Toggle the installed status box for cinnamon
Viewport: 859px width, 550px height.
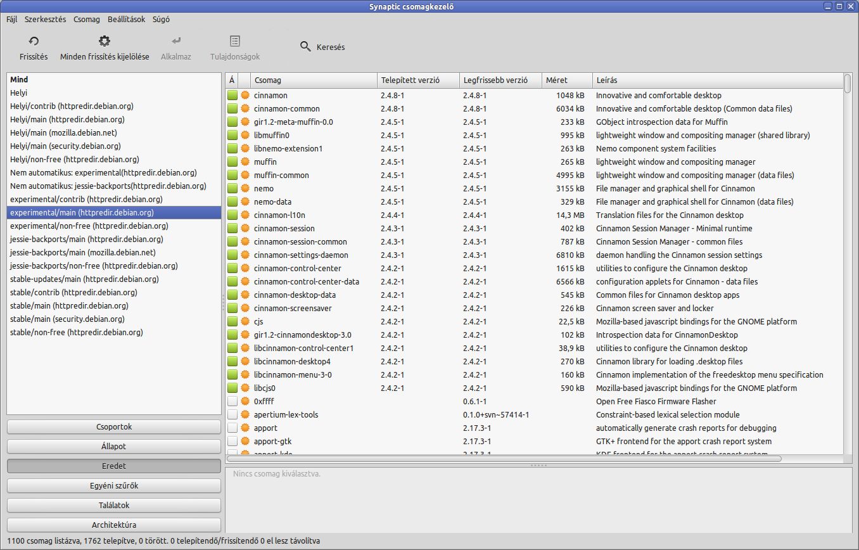(232, 95)
